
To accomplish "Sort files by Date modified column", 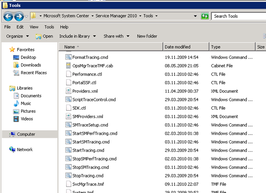I will click(177, 47).
